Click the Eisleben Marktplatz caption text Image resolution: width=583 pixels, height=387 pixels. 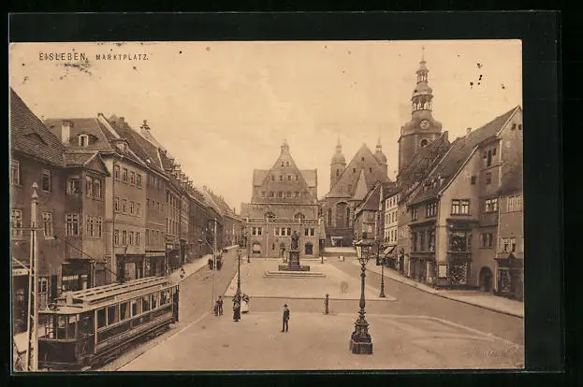tap(94, 57)
